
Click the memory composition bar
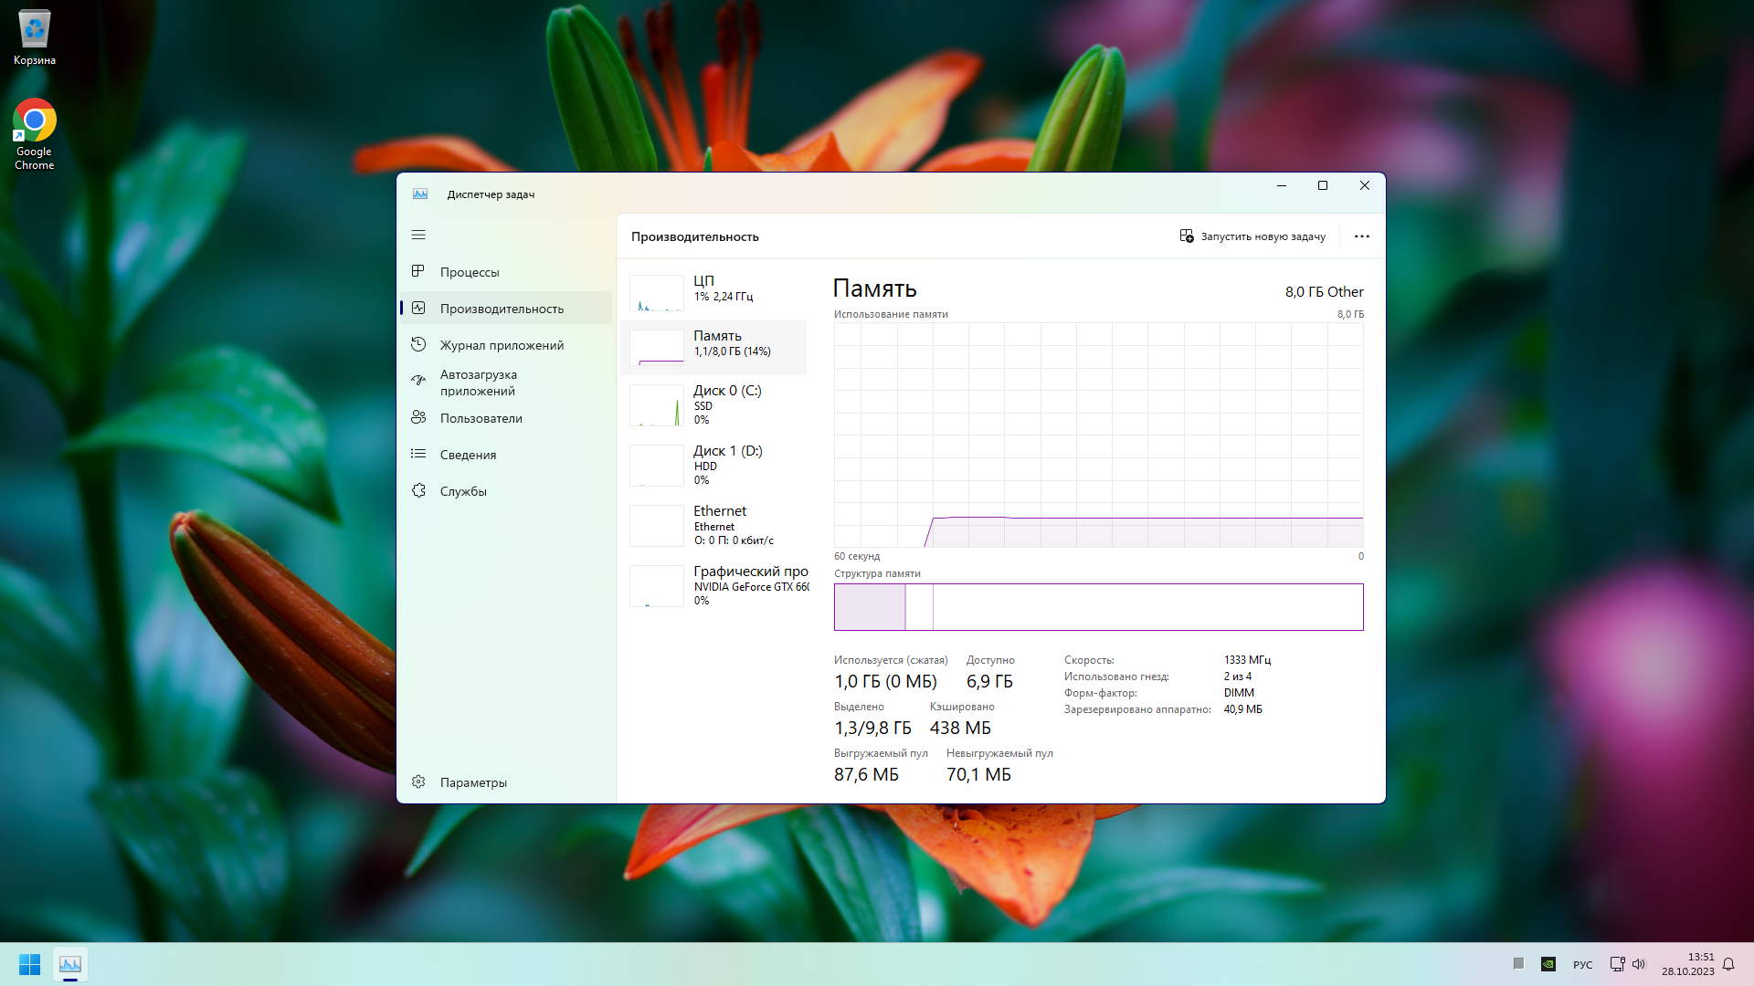point(1098,607)
